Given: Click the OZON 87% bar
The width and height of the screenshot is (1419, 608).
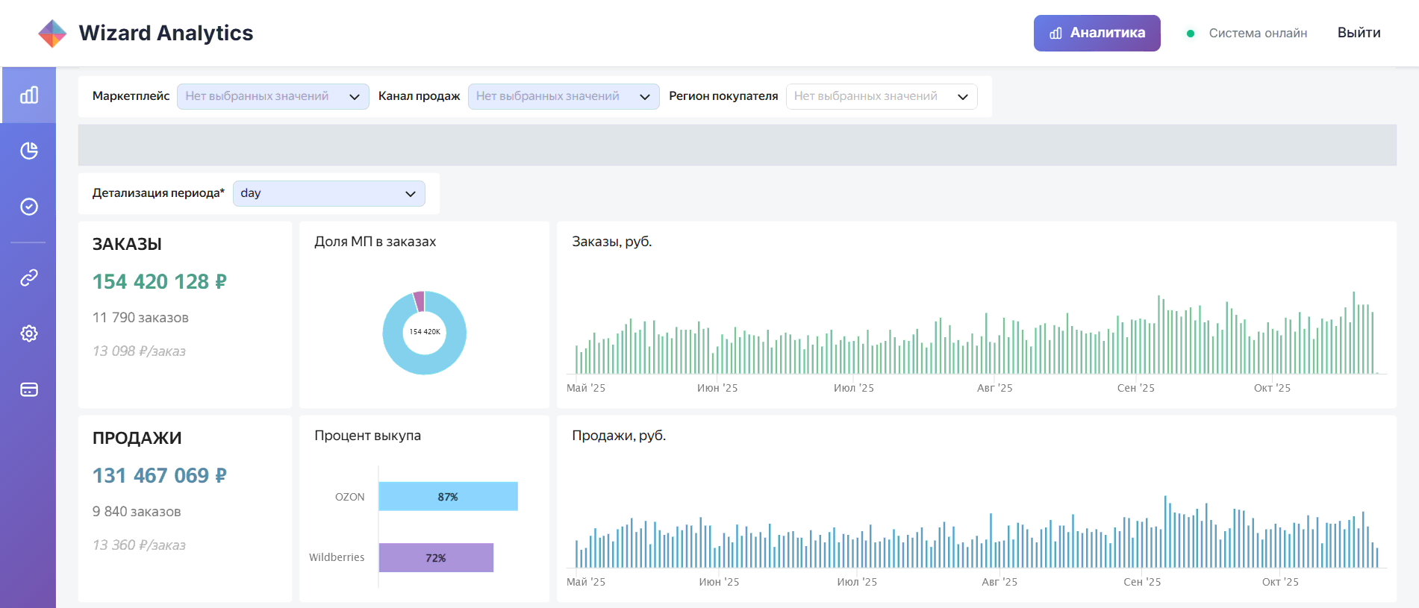Looking at the screenshot, I should (x=448, y=496).
